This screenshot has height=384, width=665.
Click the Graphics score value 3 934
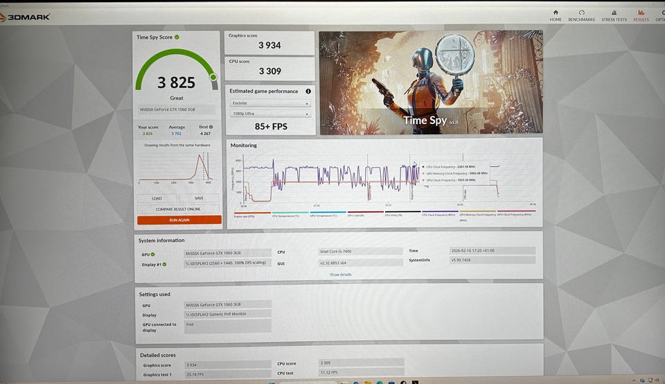tap(269, 46)
